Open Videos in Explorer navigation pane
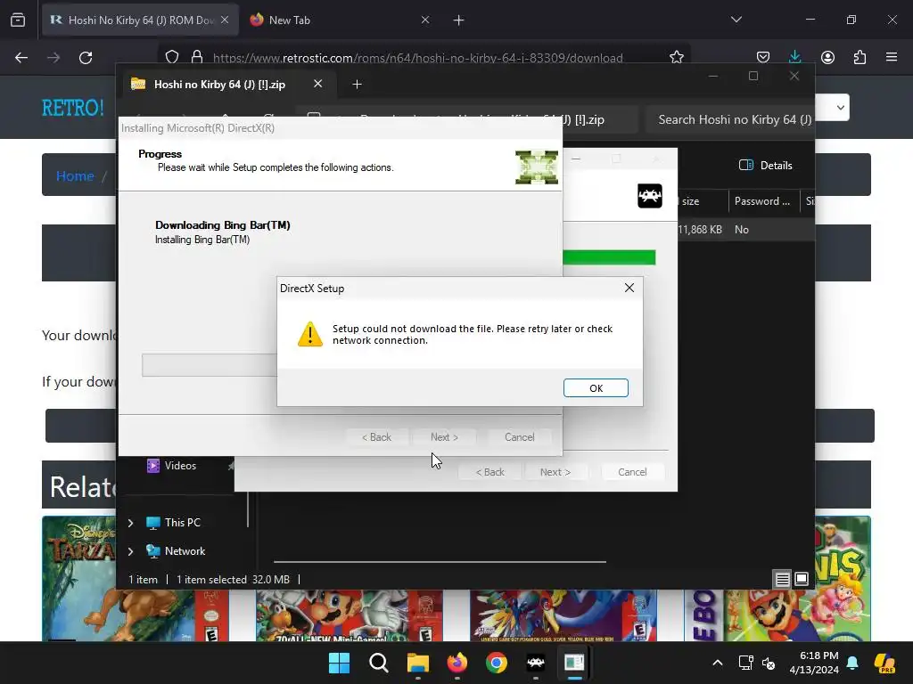The height and width of the screenshot is (684, 913). click(180, 465)
